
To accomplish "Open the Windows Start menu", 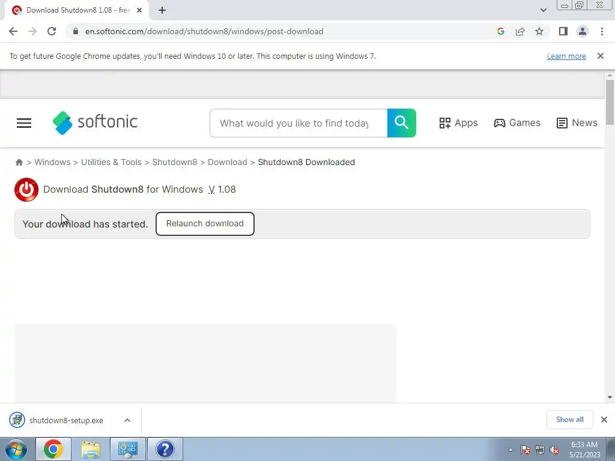I will [x=16, y=449].
